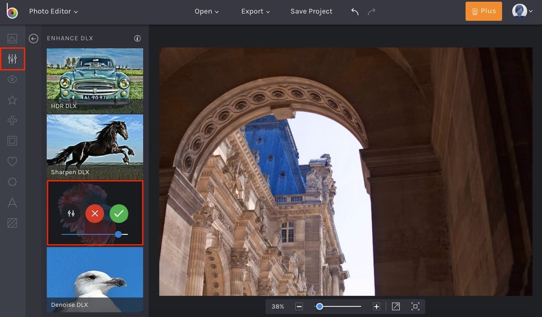
Task: Open the Frames sidebar icon
Action: coord(12,141)
